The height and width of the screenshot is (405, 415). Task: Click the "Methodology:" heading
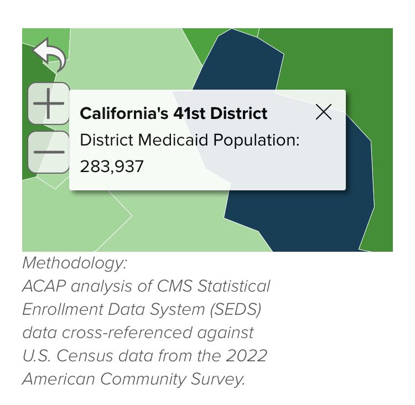[75, 264]
